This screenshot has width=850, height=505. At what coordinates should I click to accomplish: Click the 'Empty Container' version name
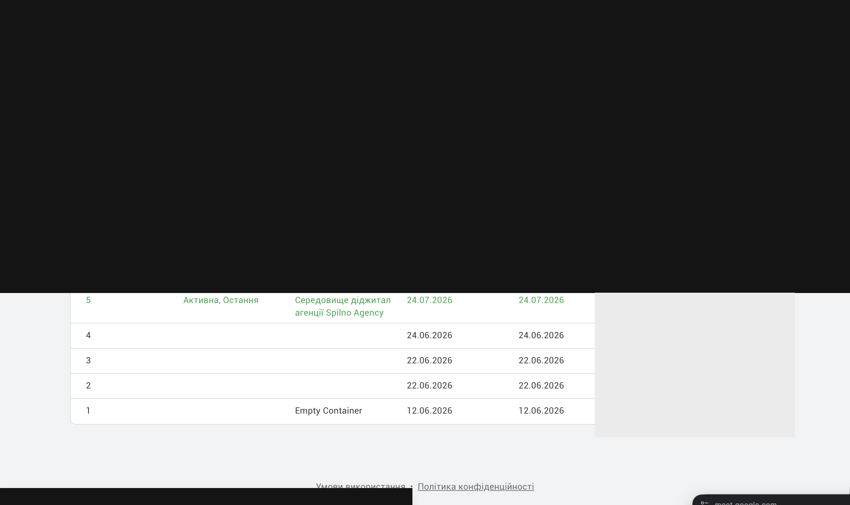point(328,411)
